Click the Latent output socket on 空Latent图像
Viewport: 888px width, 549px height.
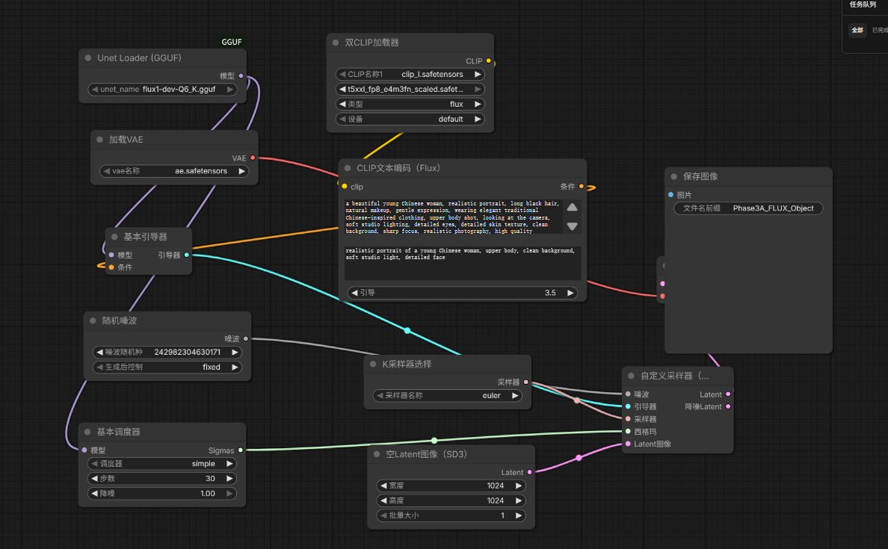click(529, 472)
